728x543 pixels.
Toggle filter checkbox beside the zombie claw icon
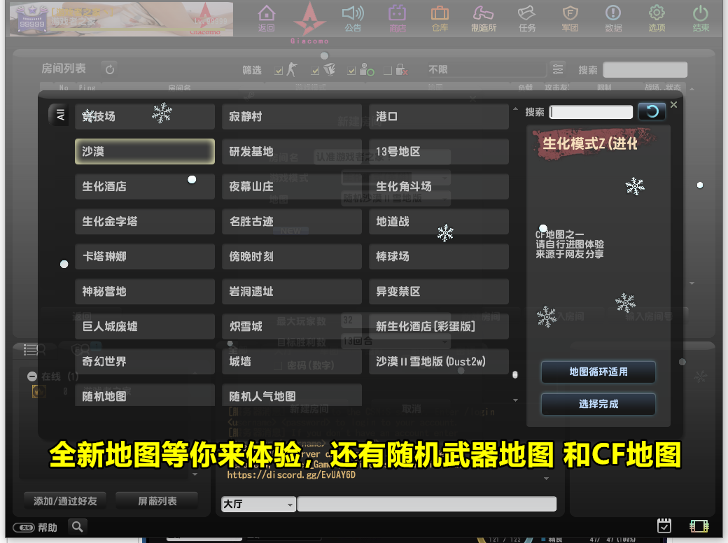tap(315, 71)
